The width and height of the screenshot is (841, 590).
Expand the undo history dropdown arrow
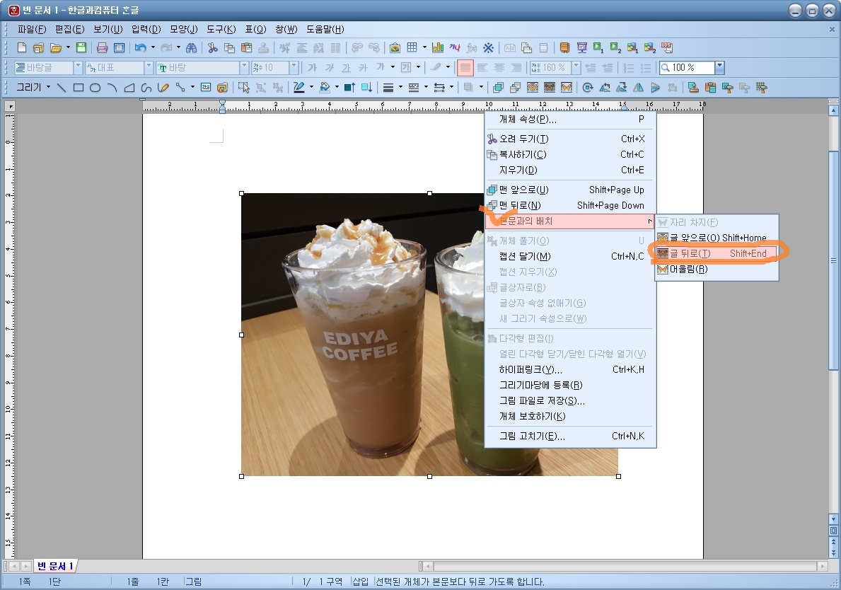click(153, 47)
